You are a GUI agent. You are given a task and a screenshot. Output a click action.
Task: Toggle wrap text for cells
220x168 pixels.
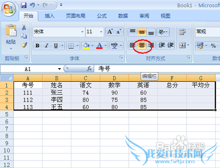pyautogui.click(x=182, y=32)
